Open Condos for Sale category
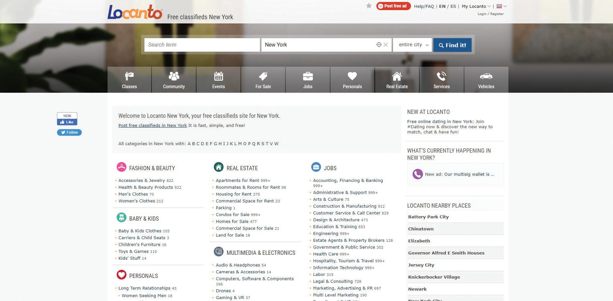 [x=233, y=214]
